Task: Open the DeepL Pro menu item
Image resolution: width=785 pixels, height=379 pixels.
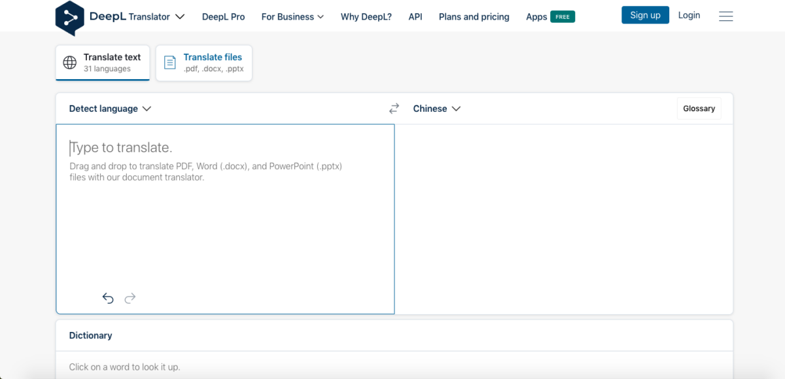Action: (224, 17)
